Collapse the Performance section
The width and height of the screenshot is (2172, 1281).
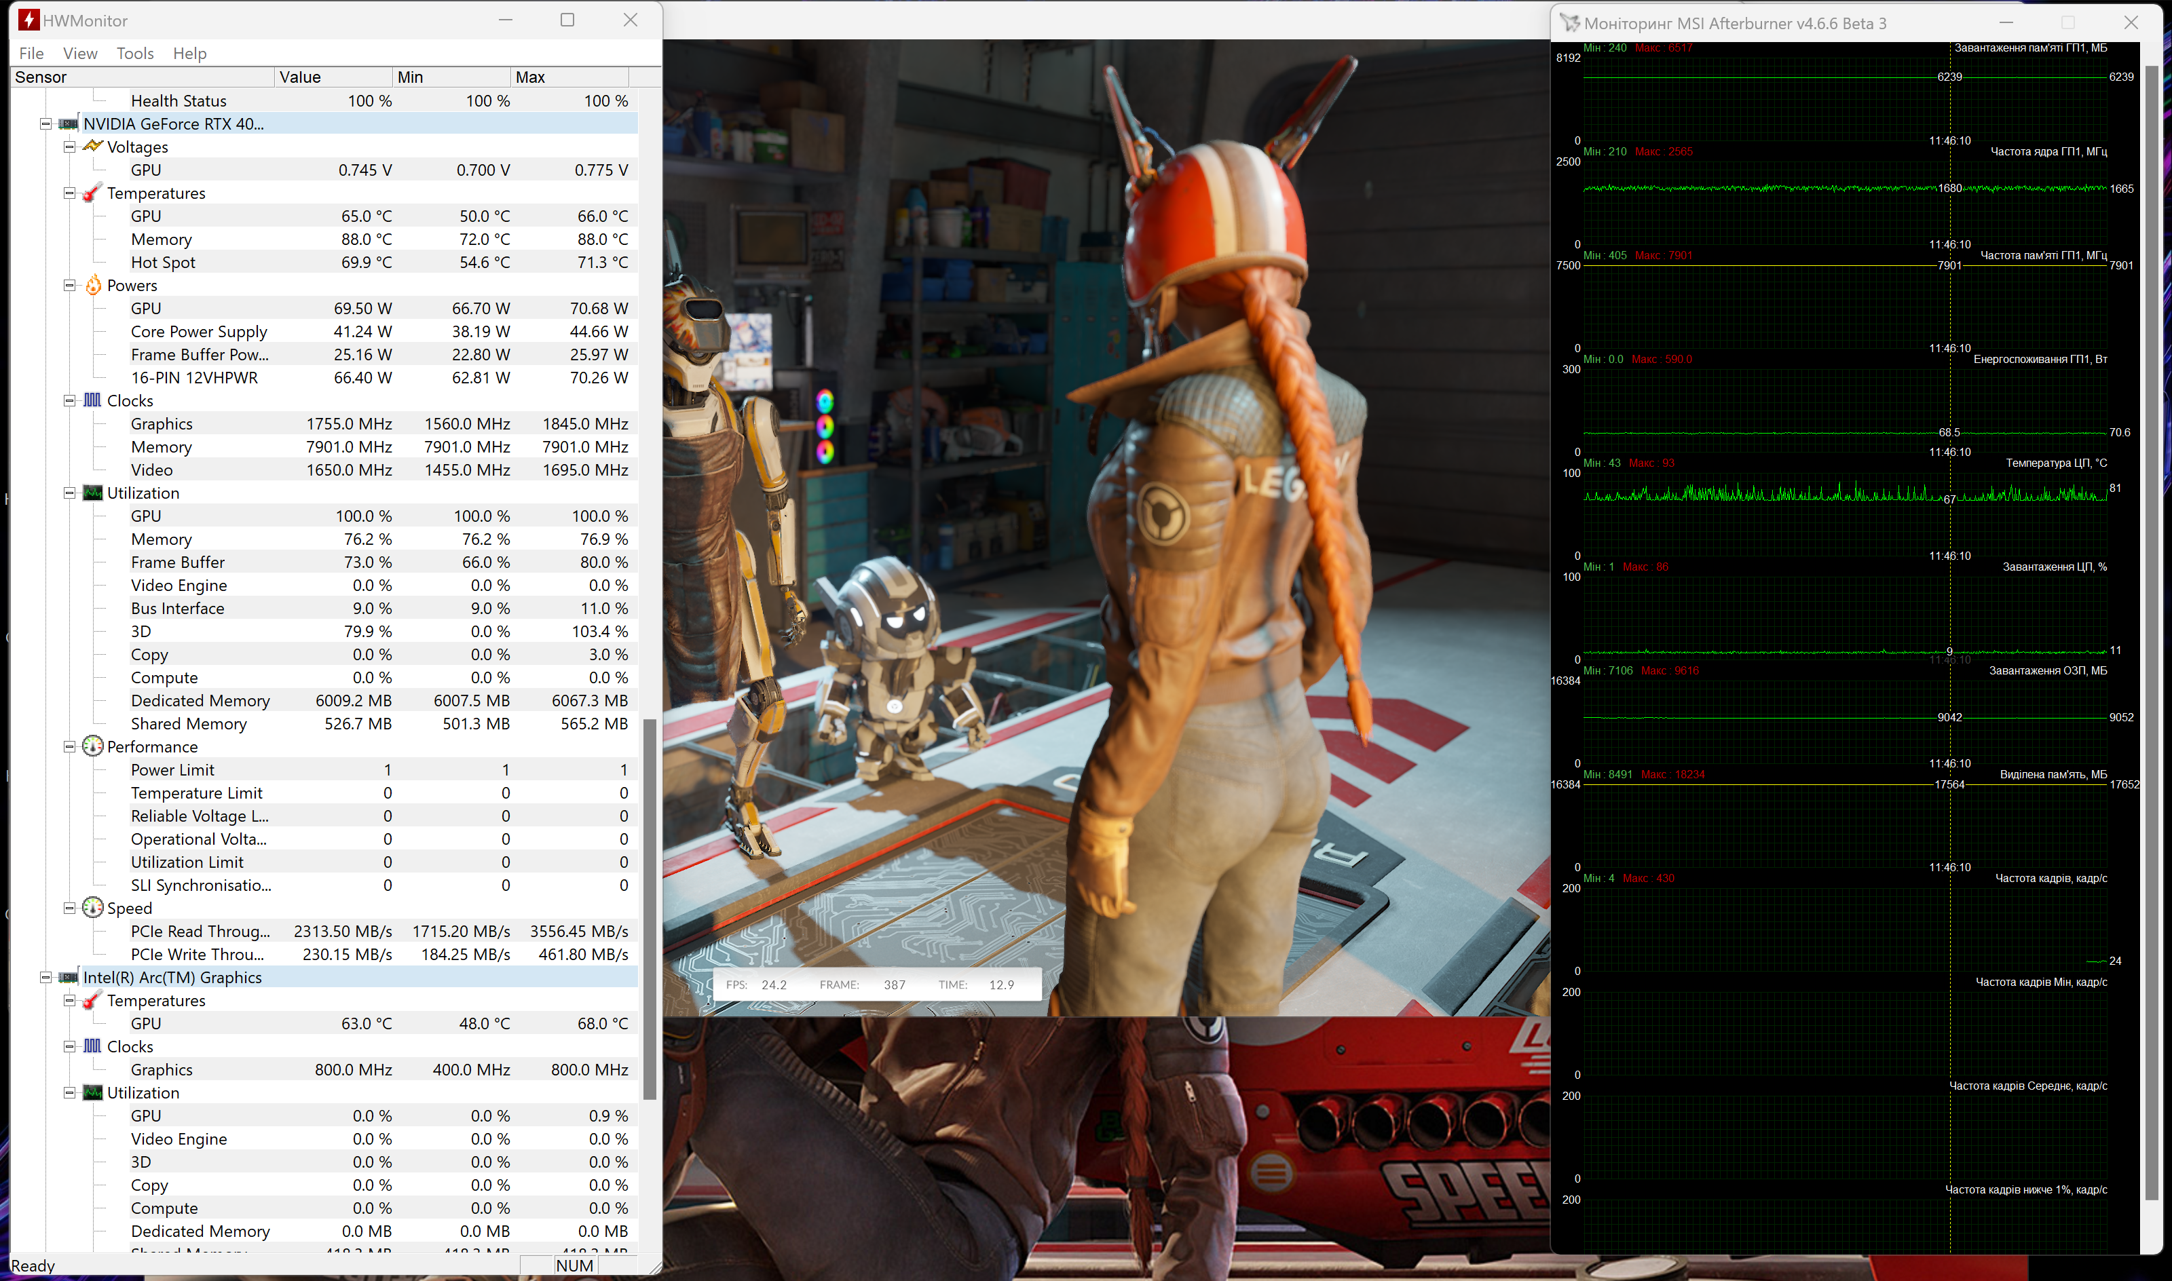[x=69, y=746]
